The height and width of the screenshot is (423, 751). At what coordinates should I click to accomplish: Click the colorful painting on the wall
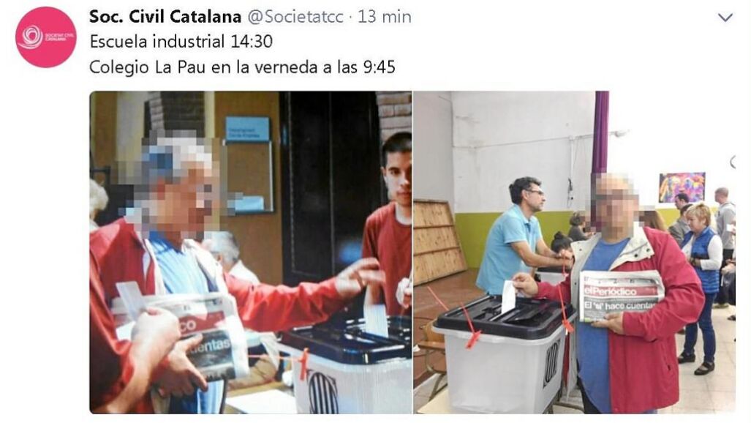(x=682, y=187)
